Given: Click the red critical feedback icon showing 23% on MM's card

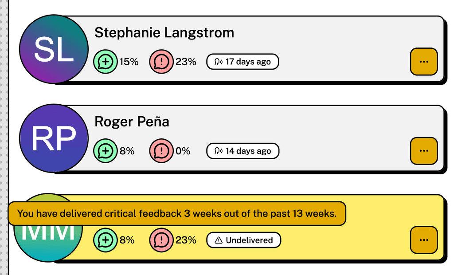Looking at the screenshot, I should click(x=161, y=240).
